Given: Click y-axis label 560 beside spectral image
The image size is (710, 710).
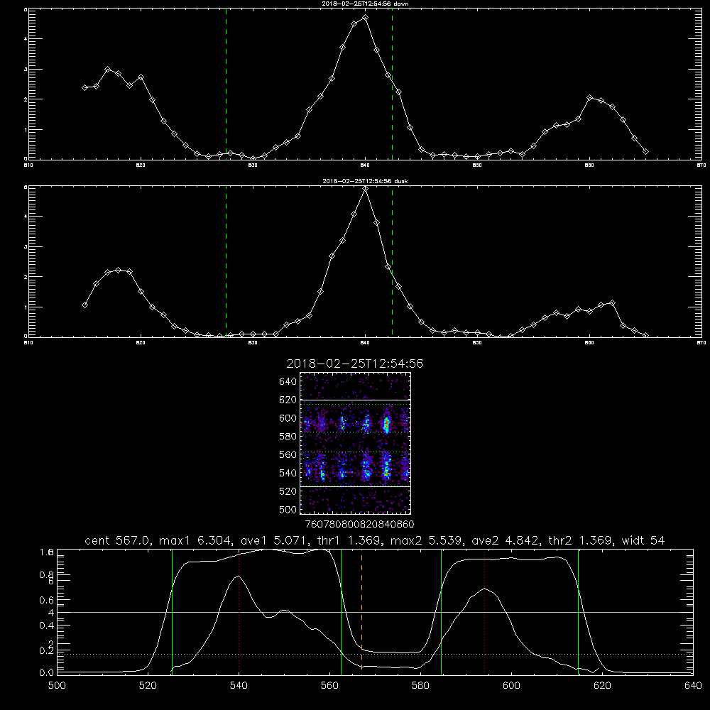Looking at the screenshot, I should pyautogui.click(x=288, y=454).
